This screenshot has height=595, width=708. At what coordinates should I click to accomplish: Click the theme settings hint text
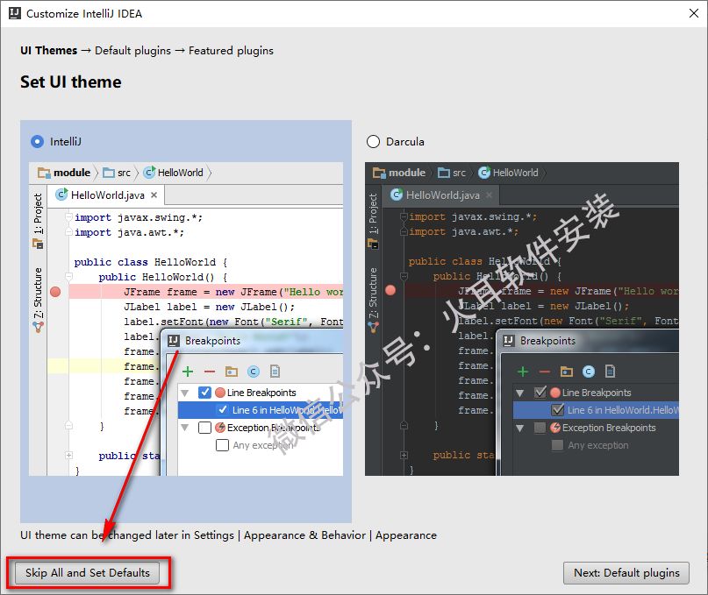click(x=228, y=535)
